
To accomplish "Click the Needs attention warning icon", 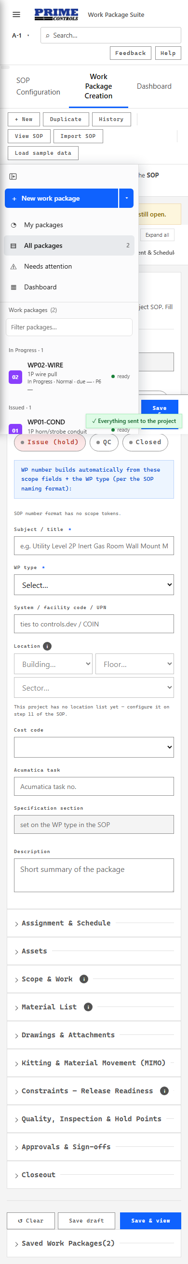I will (13, 266).
